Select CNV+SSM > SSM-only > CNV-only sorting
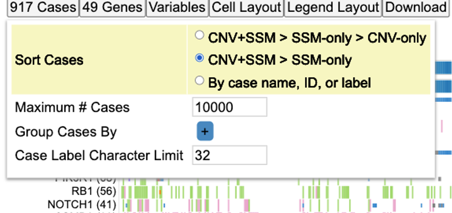 tap(199, 36)
